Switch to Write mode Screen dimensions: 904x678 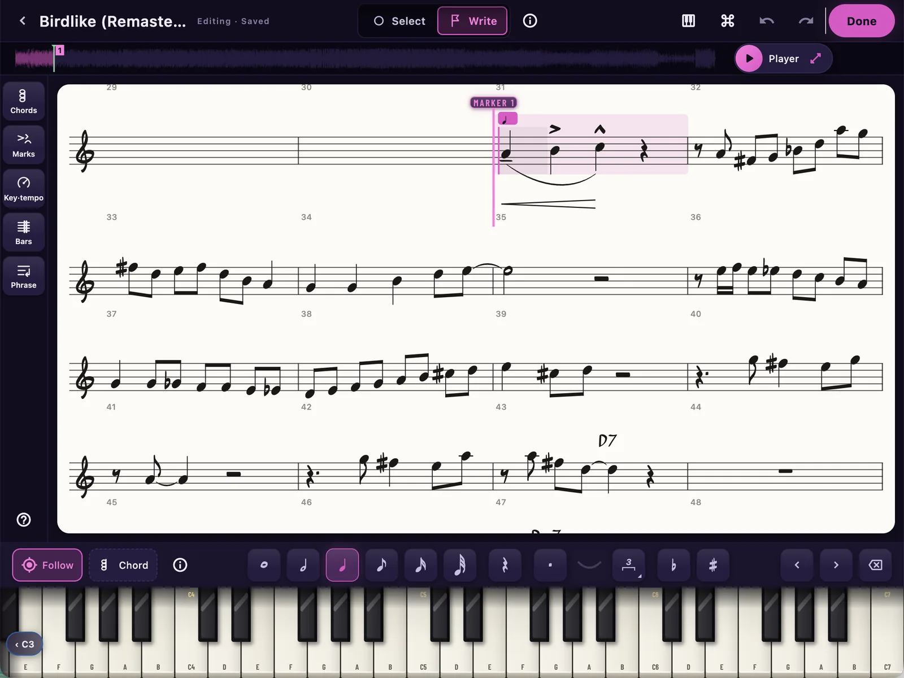tap(472, 21)
